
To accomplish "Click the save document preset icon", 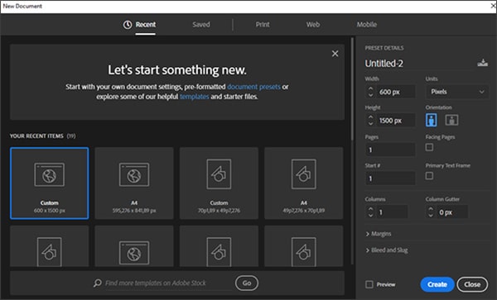I will [x=482, y=63].
